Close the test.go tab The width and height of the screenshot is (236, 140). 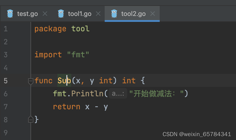(x=45, y=14)
